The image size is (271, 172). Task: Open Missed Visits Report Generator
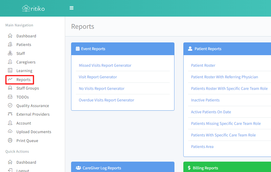click(105, 65)
